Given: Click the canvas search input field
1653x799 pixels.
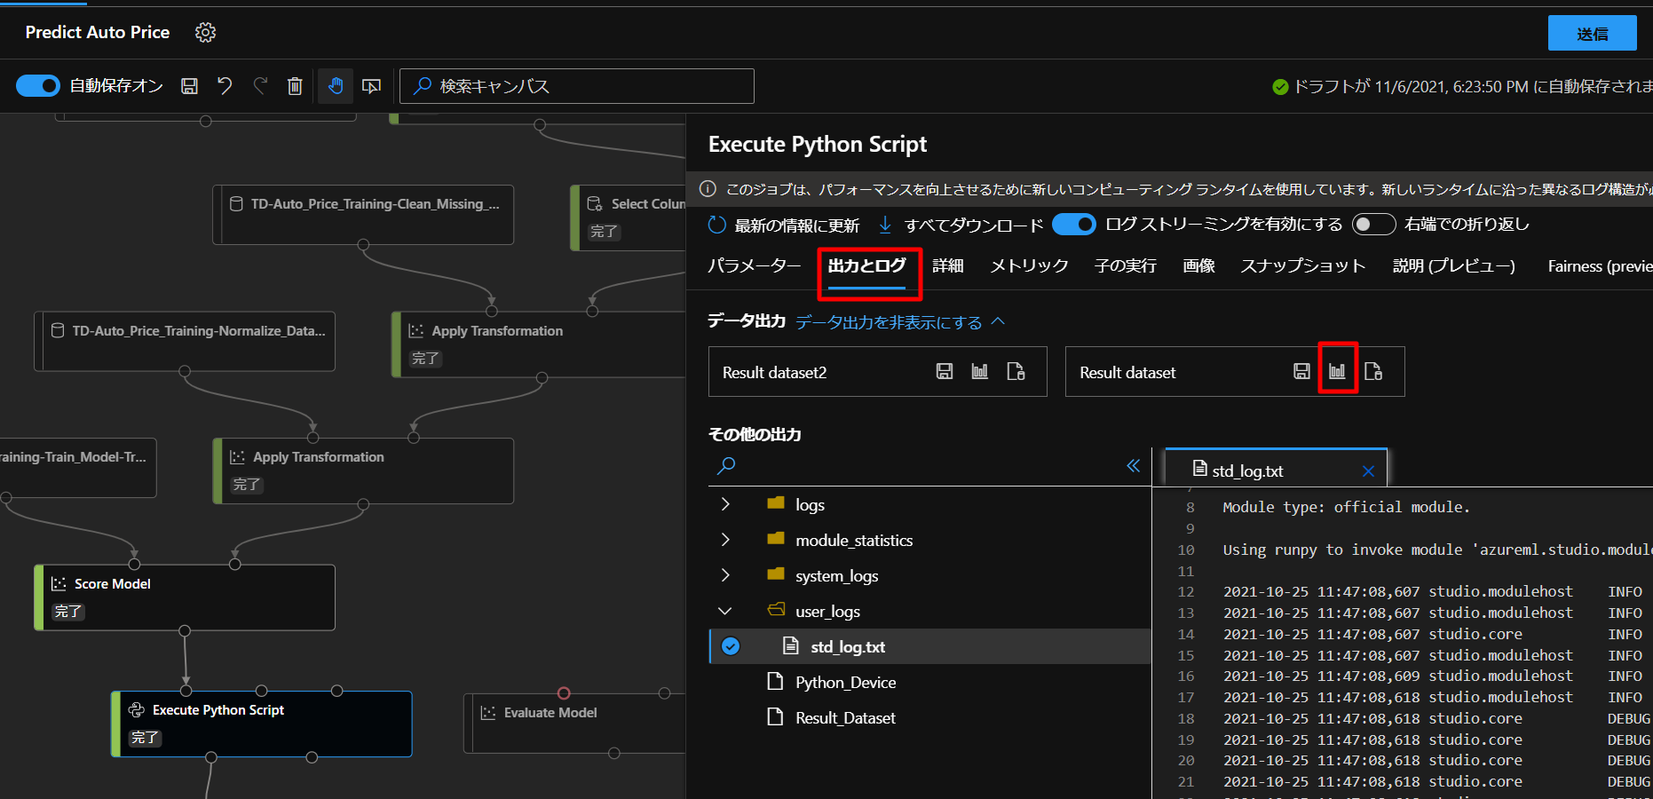Looking at the screenshot, I should click(x=586, y=86).
